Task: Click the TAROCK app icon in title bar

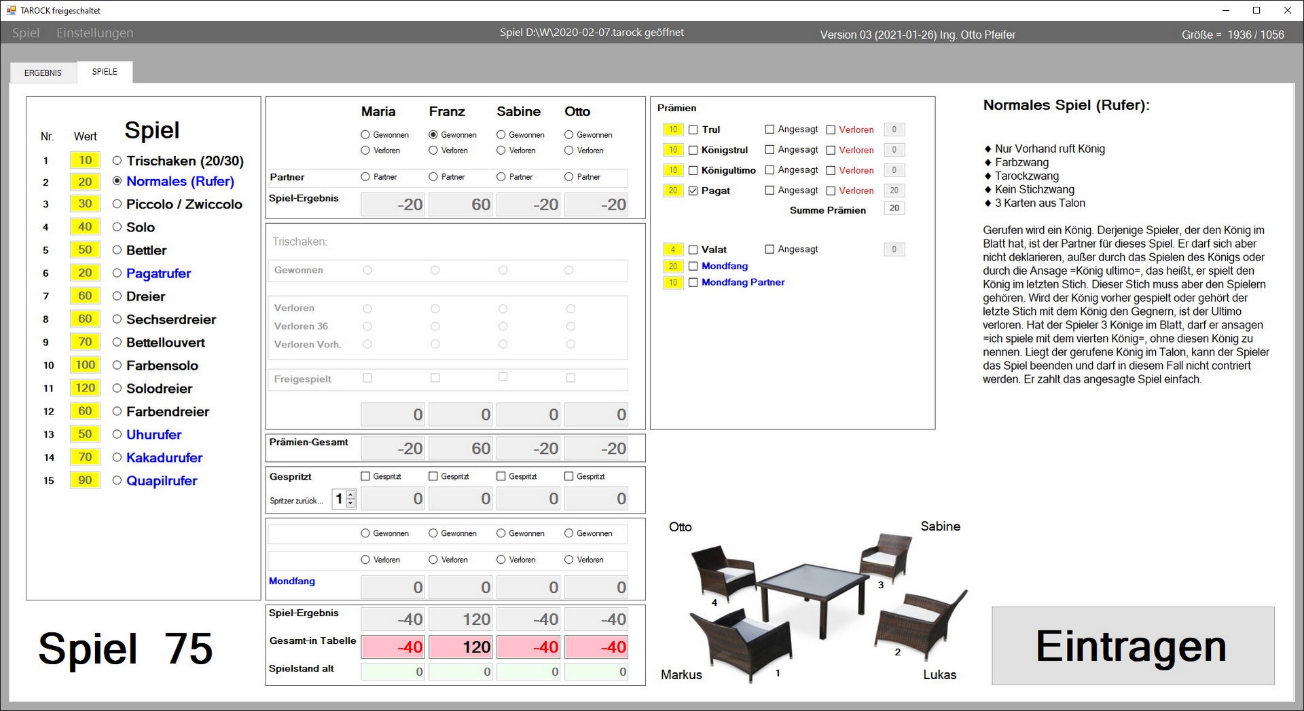Action: click(x=11, y=10)
